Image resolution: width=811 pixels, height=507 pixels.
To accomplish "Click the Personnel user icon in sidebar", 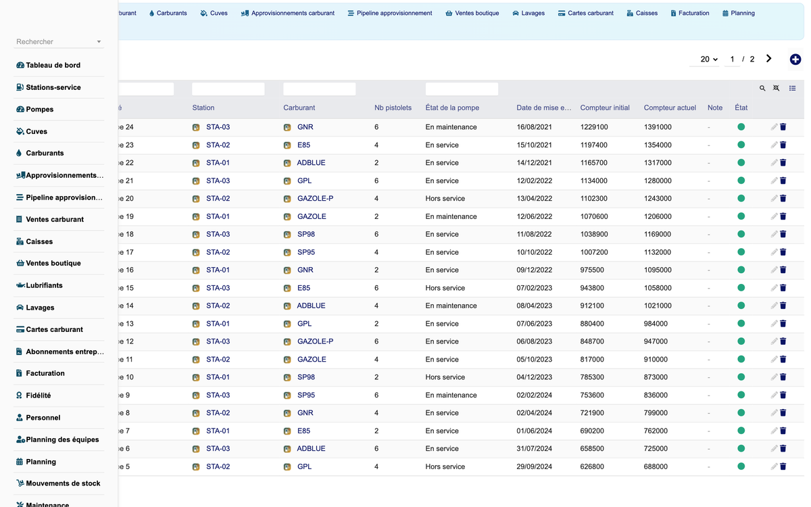I will [20, 418].
